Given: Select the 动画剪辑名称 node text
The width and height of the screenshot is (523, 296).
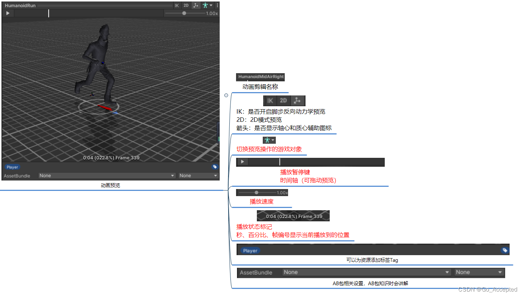Looking at the screenshot, I should (260, 87).
